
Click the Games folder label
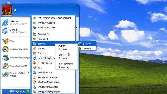coord(41,49)
